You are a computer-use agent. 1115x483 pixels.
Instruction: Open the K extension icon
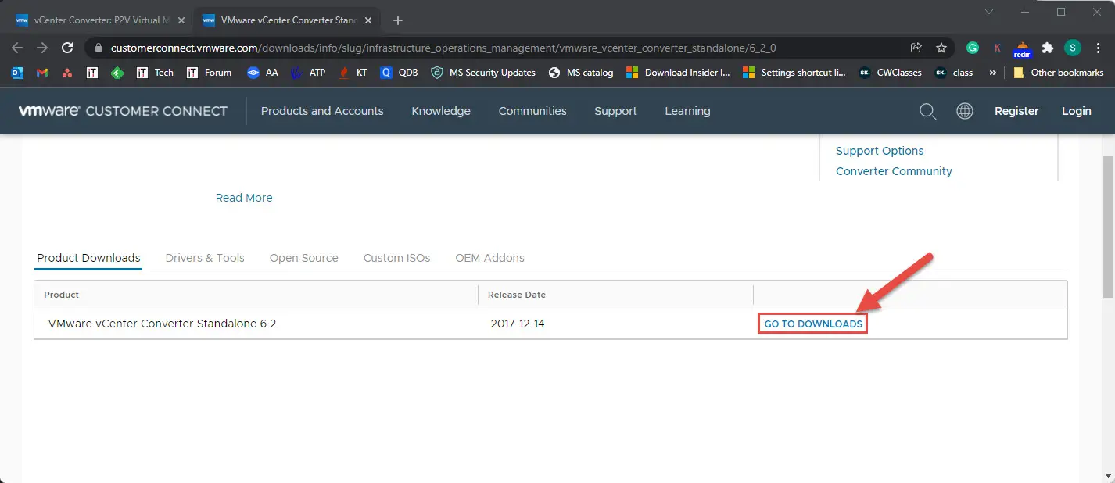click(998, 48)
